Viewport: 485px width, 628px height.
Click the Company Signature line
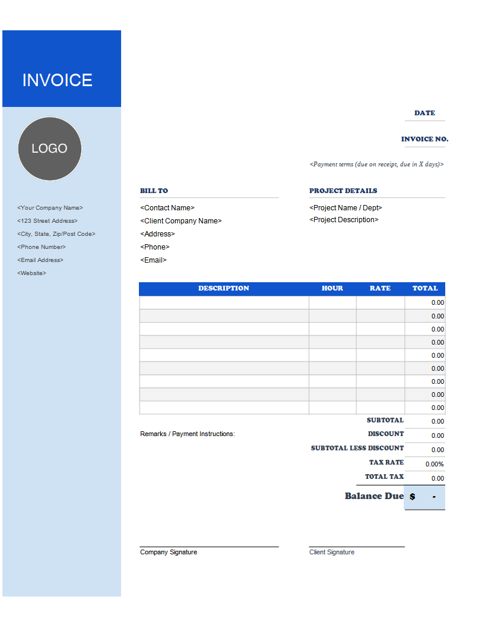point(210,547)
